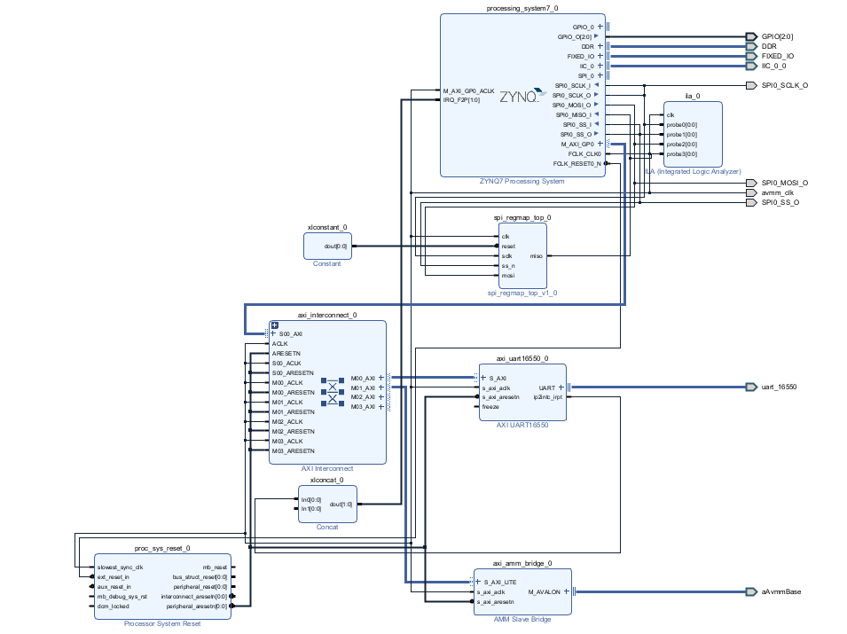
Task: Select the SPI0_MOSI_O output port symbol
Action: point(751,183)
